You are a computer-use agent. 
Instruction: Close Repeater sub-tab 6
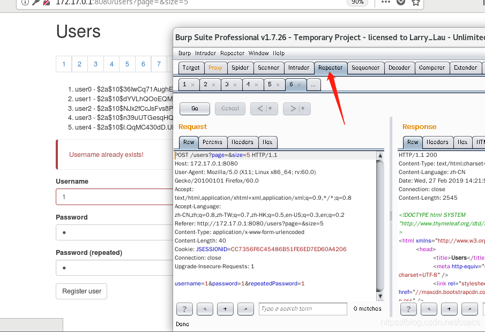299,85
